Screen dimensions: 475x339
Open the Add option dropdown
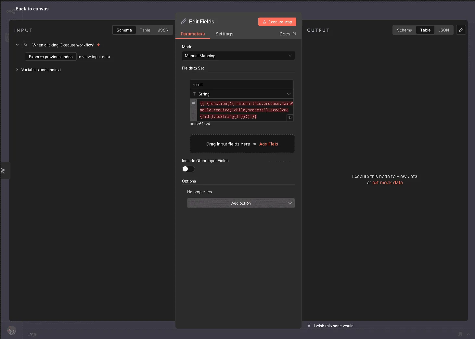tap(241, 203)
